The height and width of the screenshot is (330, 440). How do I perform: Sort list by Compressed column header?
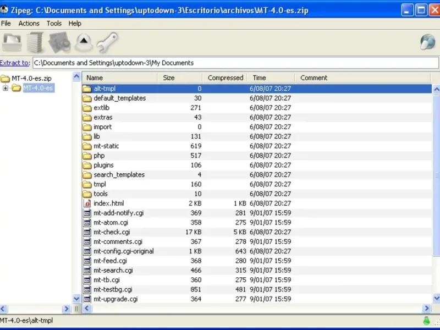pos(225,78)
